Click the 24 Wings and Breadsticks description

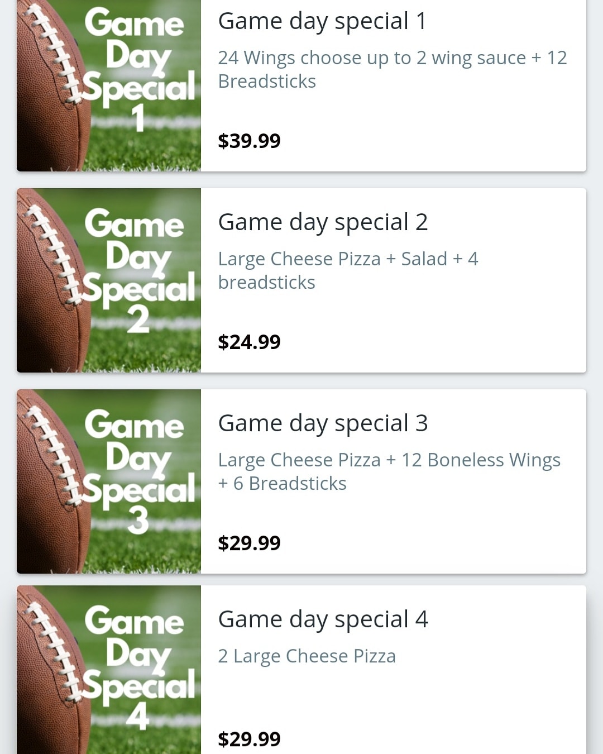[x=392, y=69]
